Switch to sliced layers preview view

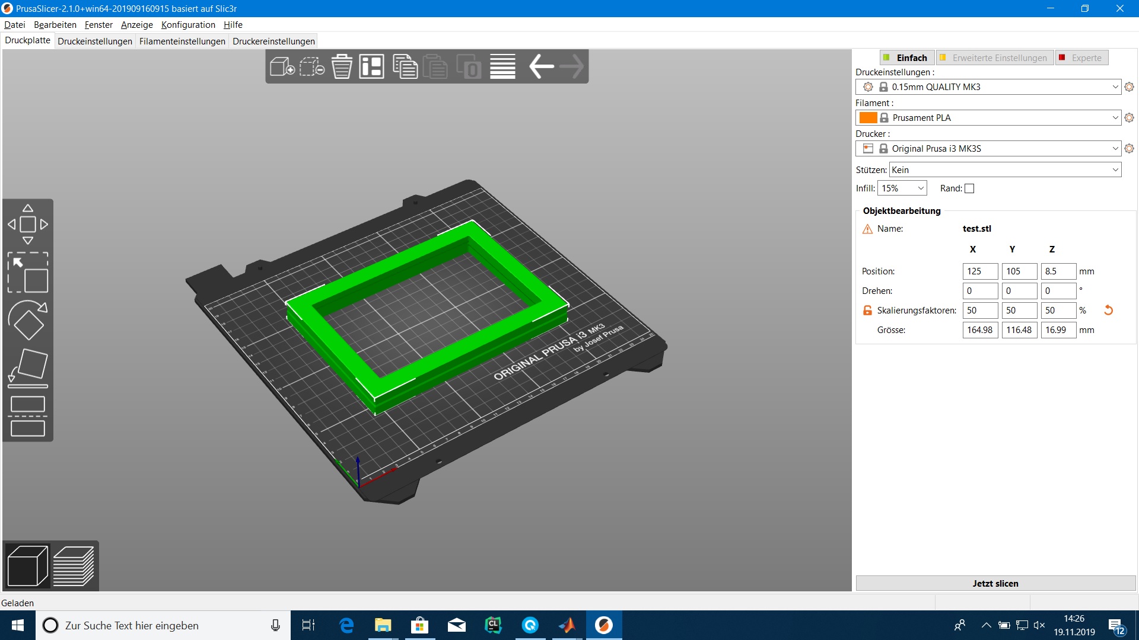(74, 567)
